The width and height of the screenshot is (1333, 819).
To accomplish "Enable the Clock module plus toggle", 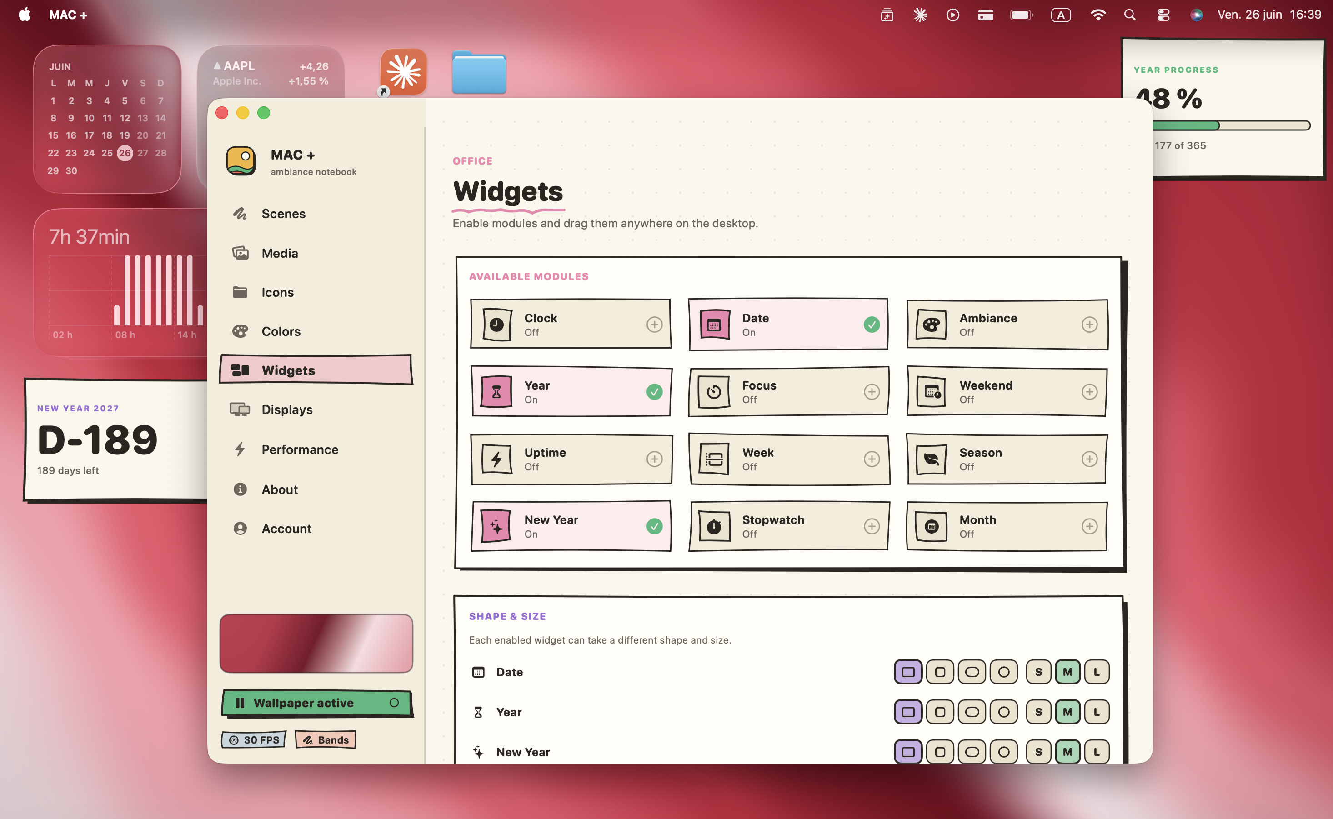I will coord(654,324).
